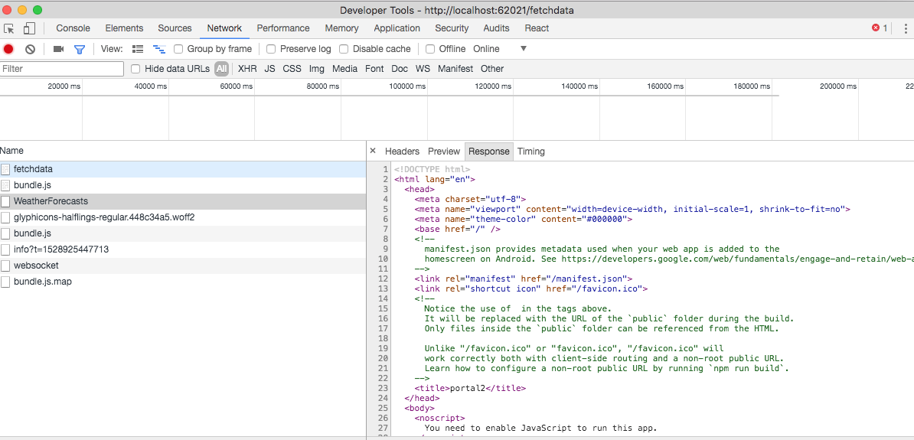Clear the network log
The height and width of the screenshot is (440, 914).
pyautogui.click(x=30, y=49)
